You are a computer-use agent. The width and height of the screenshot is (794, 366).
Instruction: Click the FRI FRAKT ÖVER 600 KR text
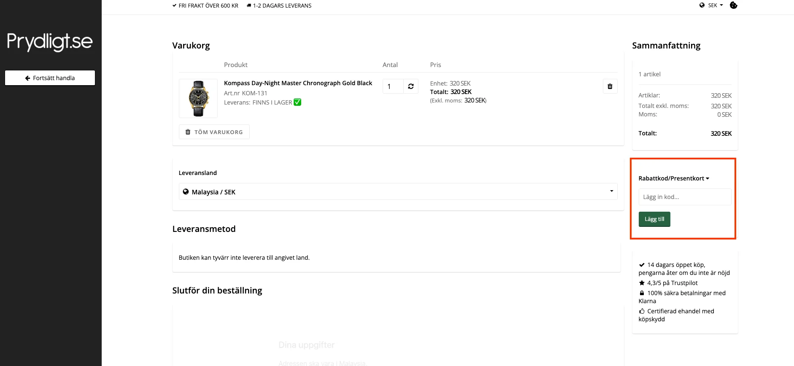(208, 5)
